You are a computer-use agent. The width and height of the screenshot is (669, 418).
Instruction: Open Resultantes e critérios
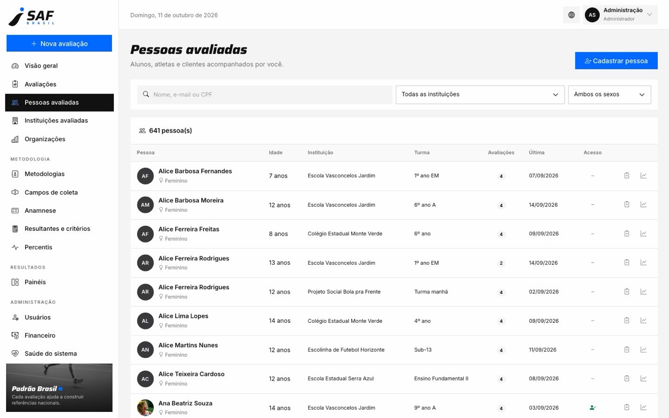click(59, 229)
